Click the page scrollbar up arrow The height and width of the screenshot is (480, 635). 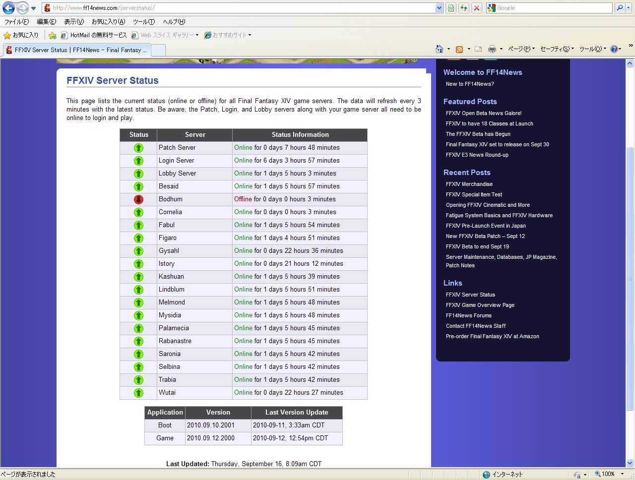pos(630,63)
